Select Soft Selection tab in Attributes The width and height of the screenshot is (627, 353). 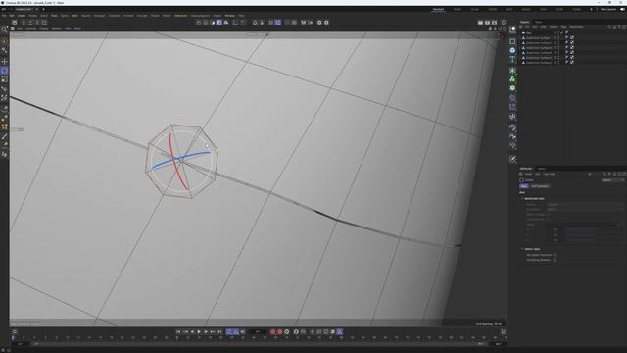click(x=540, y=186)
